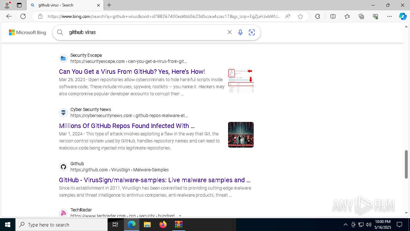
Task: Search using voice microphone icon
Action: point(240,32)
